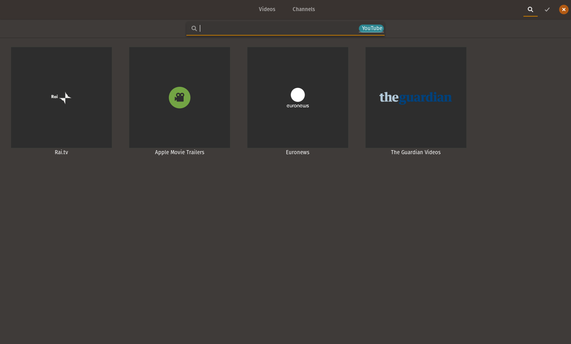This screenshot has width=571, height=344.
Task: Click The Guardian Videos label
Action: 416,152
